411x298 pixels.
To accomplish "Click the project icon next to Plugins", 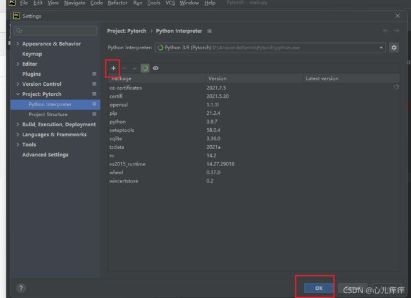I will pyautogui.click(x=94, y=74).
